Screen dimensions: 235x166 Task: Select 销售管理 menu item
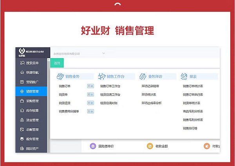(x=31, y=91)
